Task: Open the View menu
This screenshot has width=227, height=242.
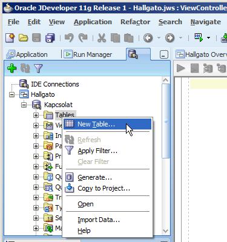Action: 57,22
